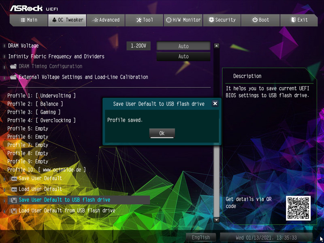Click Save User Default
The image size is (324, 243).
tap(40, 178)
